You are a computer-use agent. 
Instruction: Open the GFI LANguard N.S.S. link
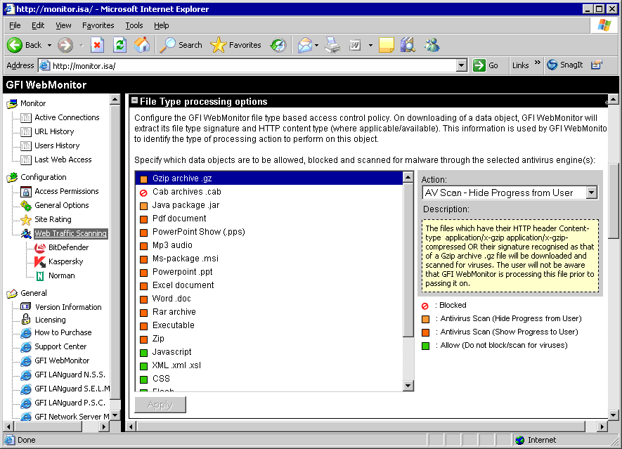click(x=70, y=375)
